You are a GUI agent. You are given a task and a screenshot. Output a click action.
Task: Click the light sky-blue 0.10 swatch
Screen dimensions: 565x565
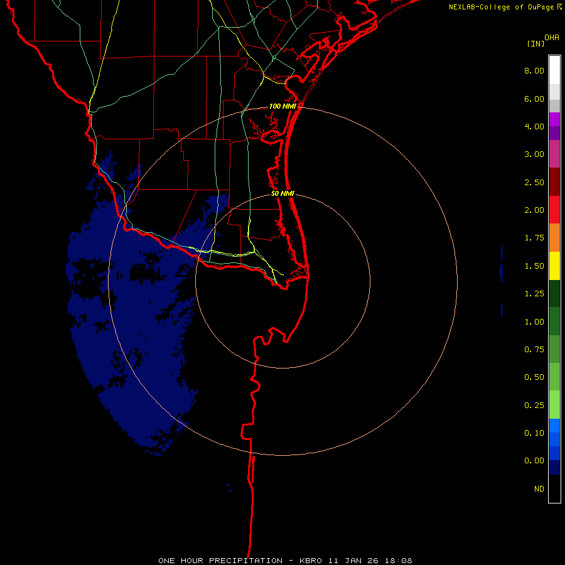[554, 426]
